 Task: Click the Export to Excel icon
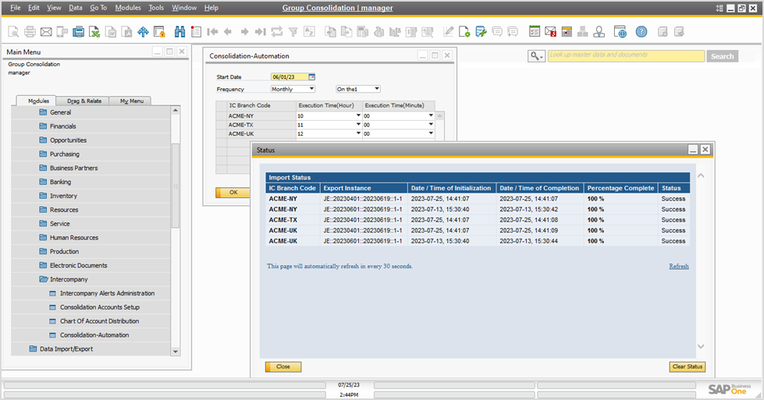coord(94,32)
